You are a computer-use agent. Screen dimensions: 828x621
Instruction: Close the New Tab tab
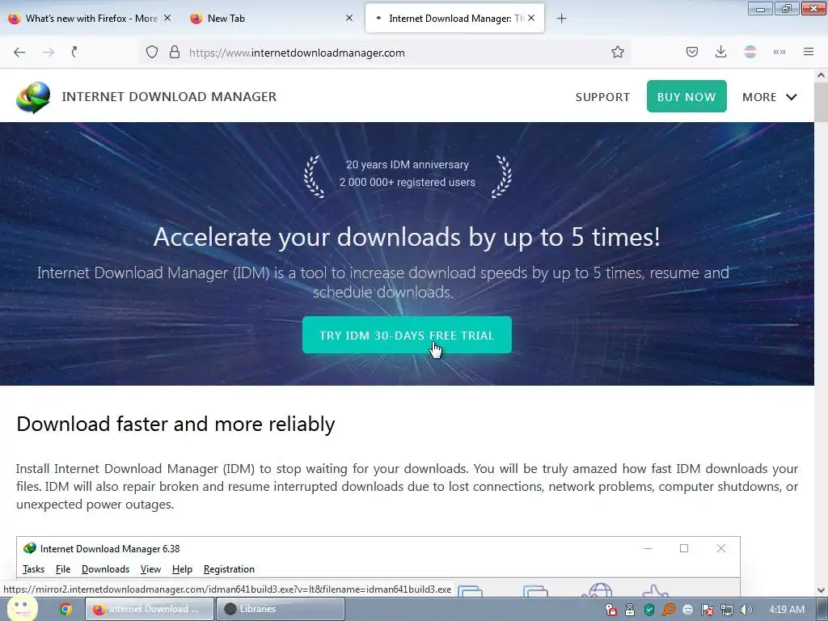pyautogui.click(x=349, y=18)
